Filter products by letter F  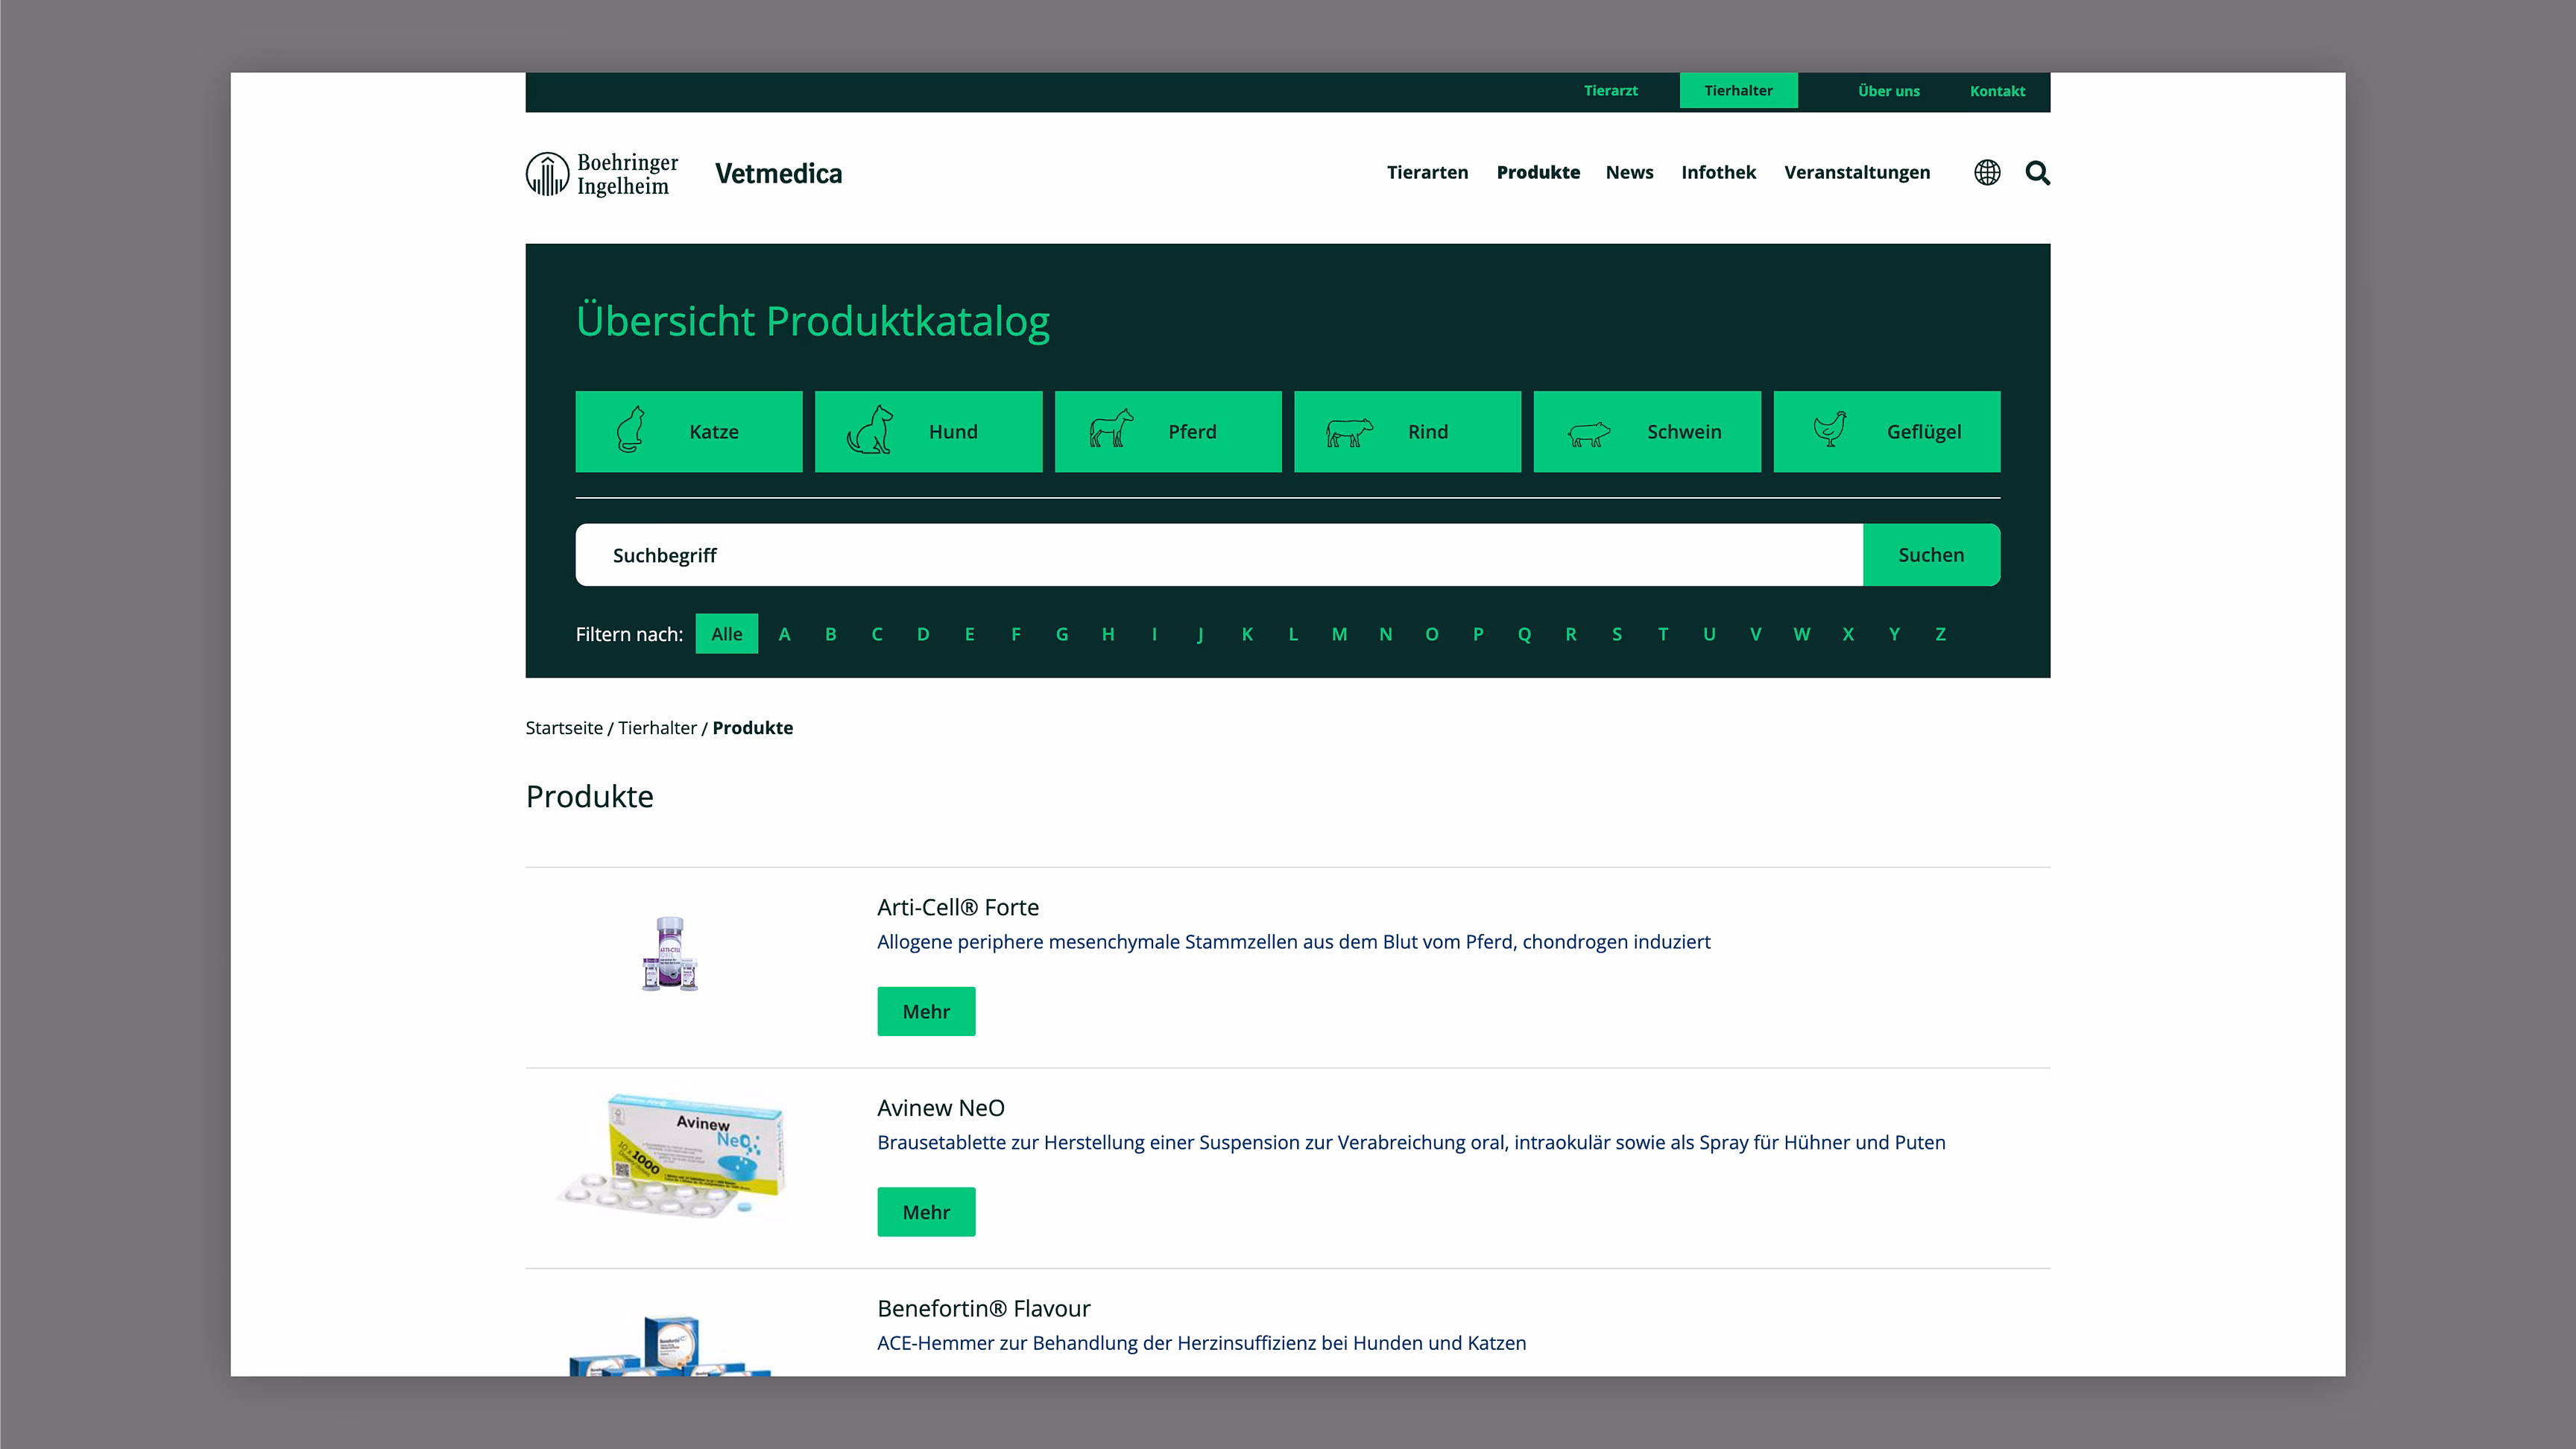pyautogui.click(x=1015, y=634)
